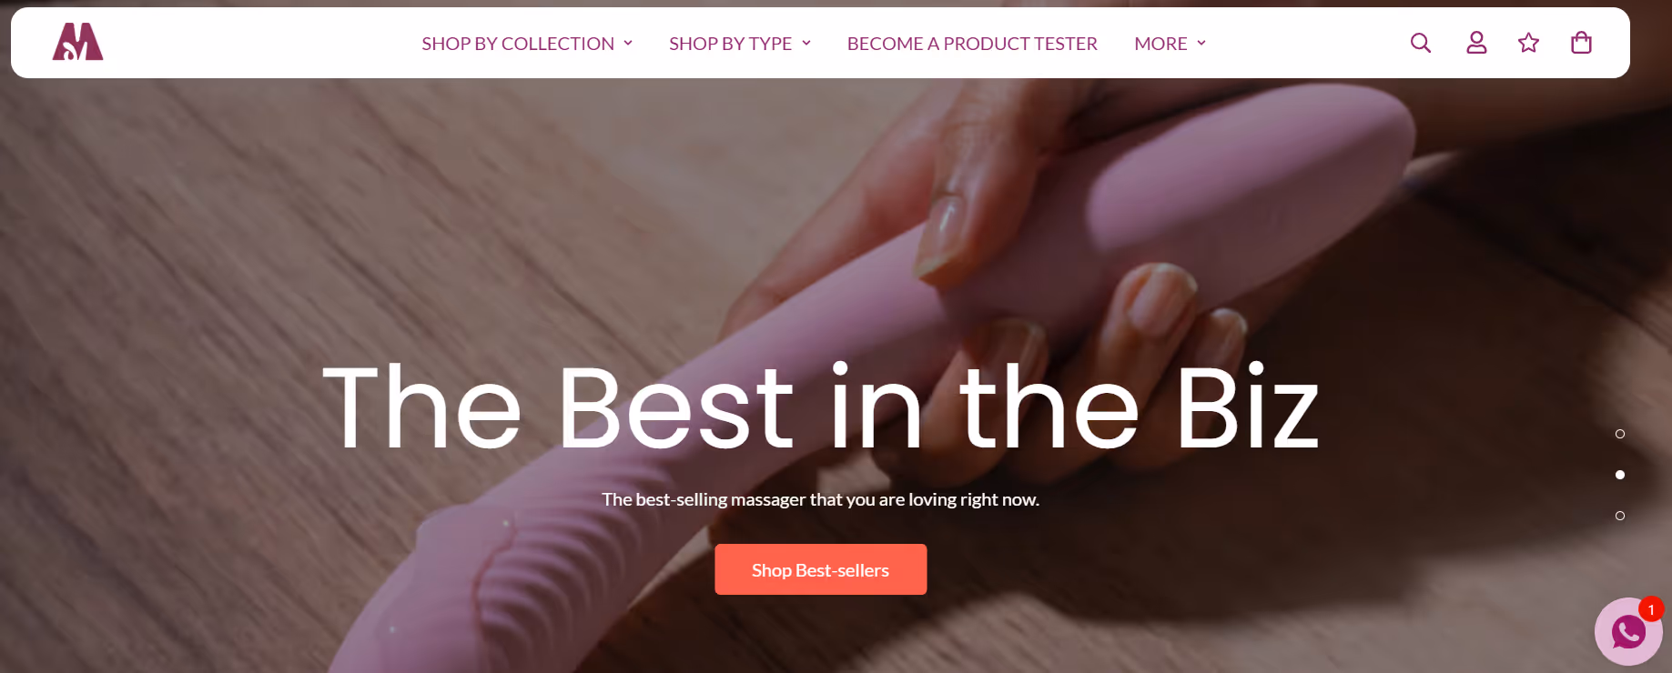Go to Become A Product Tester
The height and width of the screenshot is (673, 1672).
[x=972, y=44]
